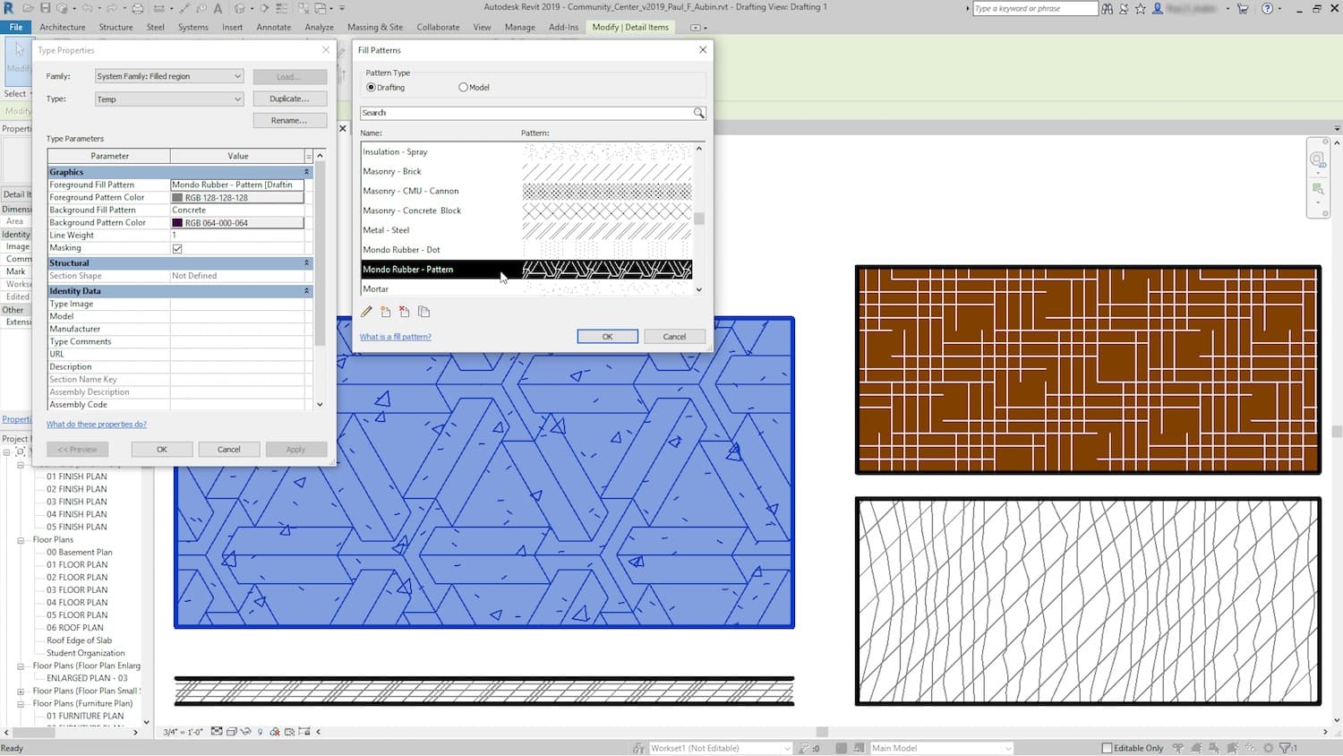Click the Print icon in Quick Access toolbar

(x=137, y=8)
